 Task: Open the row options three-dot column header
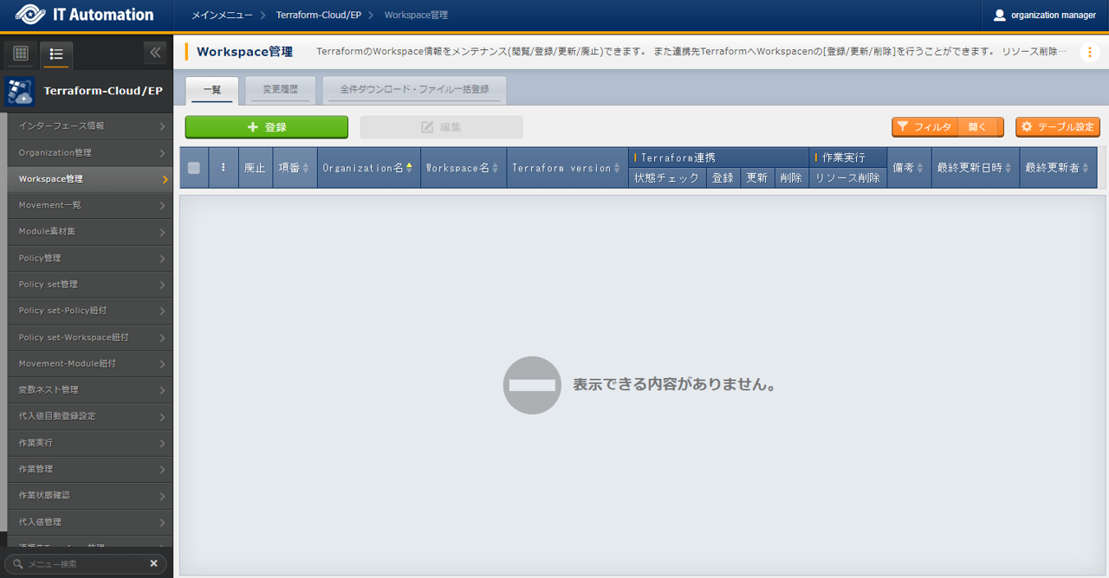point(224,168)
